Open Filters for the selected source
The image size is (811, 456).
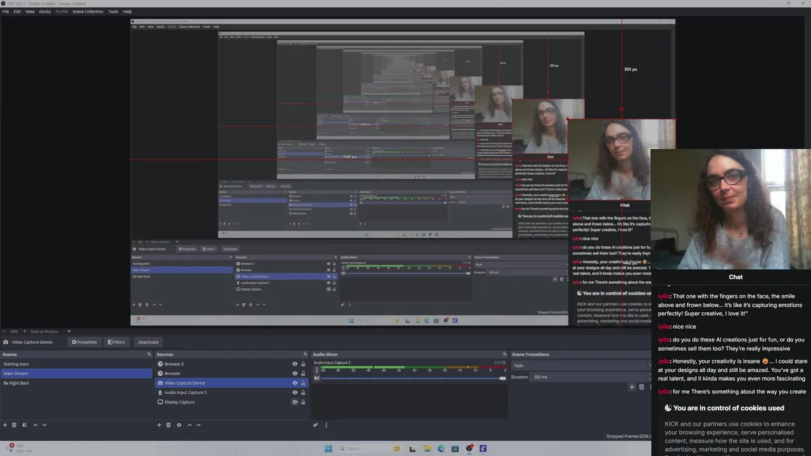(x=117, y=342)
